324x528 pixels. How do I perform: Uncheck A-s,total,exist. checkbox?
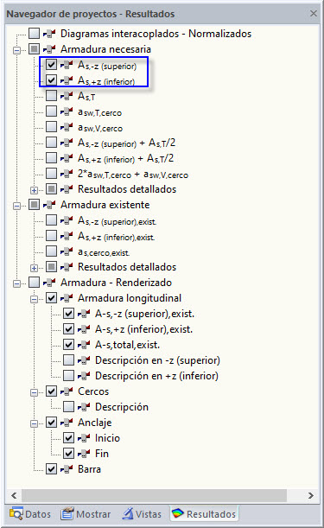(x=69, y=345)
